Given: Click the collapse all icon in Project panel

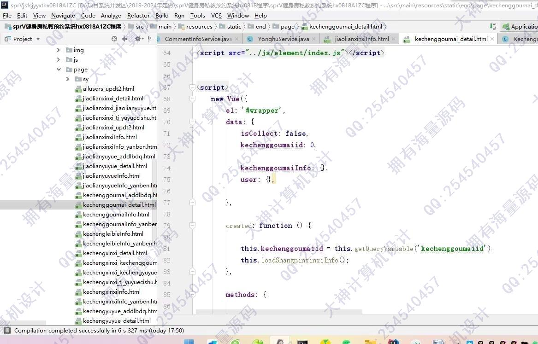Looking at the screenshot, I should click(x=124, y=39).
